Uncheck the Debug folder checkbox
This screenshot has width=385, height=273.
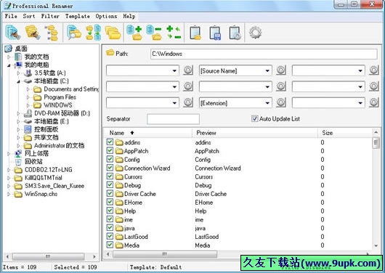click(x=110, y=185)
